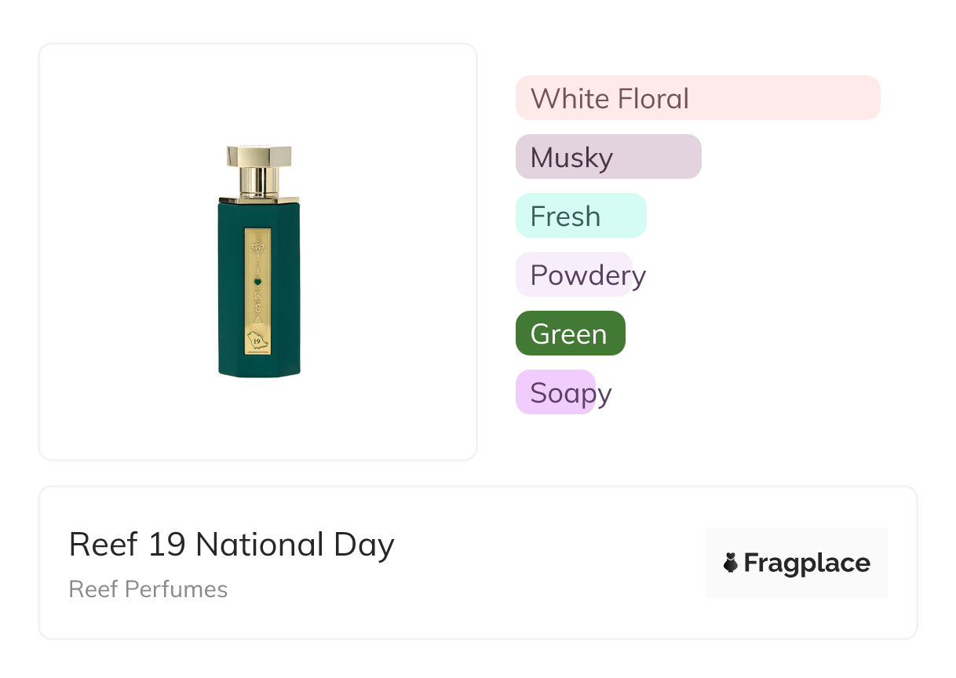Click the green heart on the bottle plaque

257,281
